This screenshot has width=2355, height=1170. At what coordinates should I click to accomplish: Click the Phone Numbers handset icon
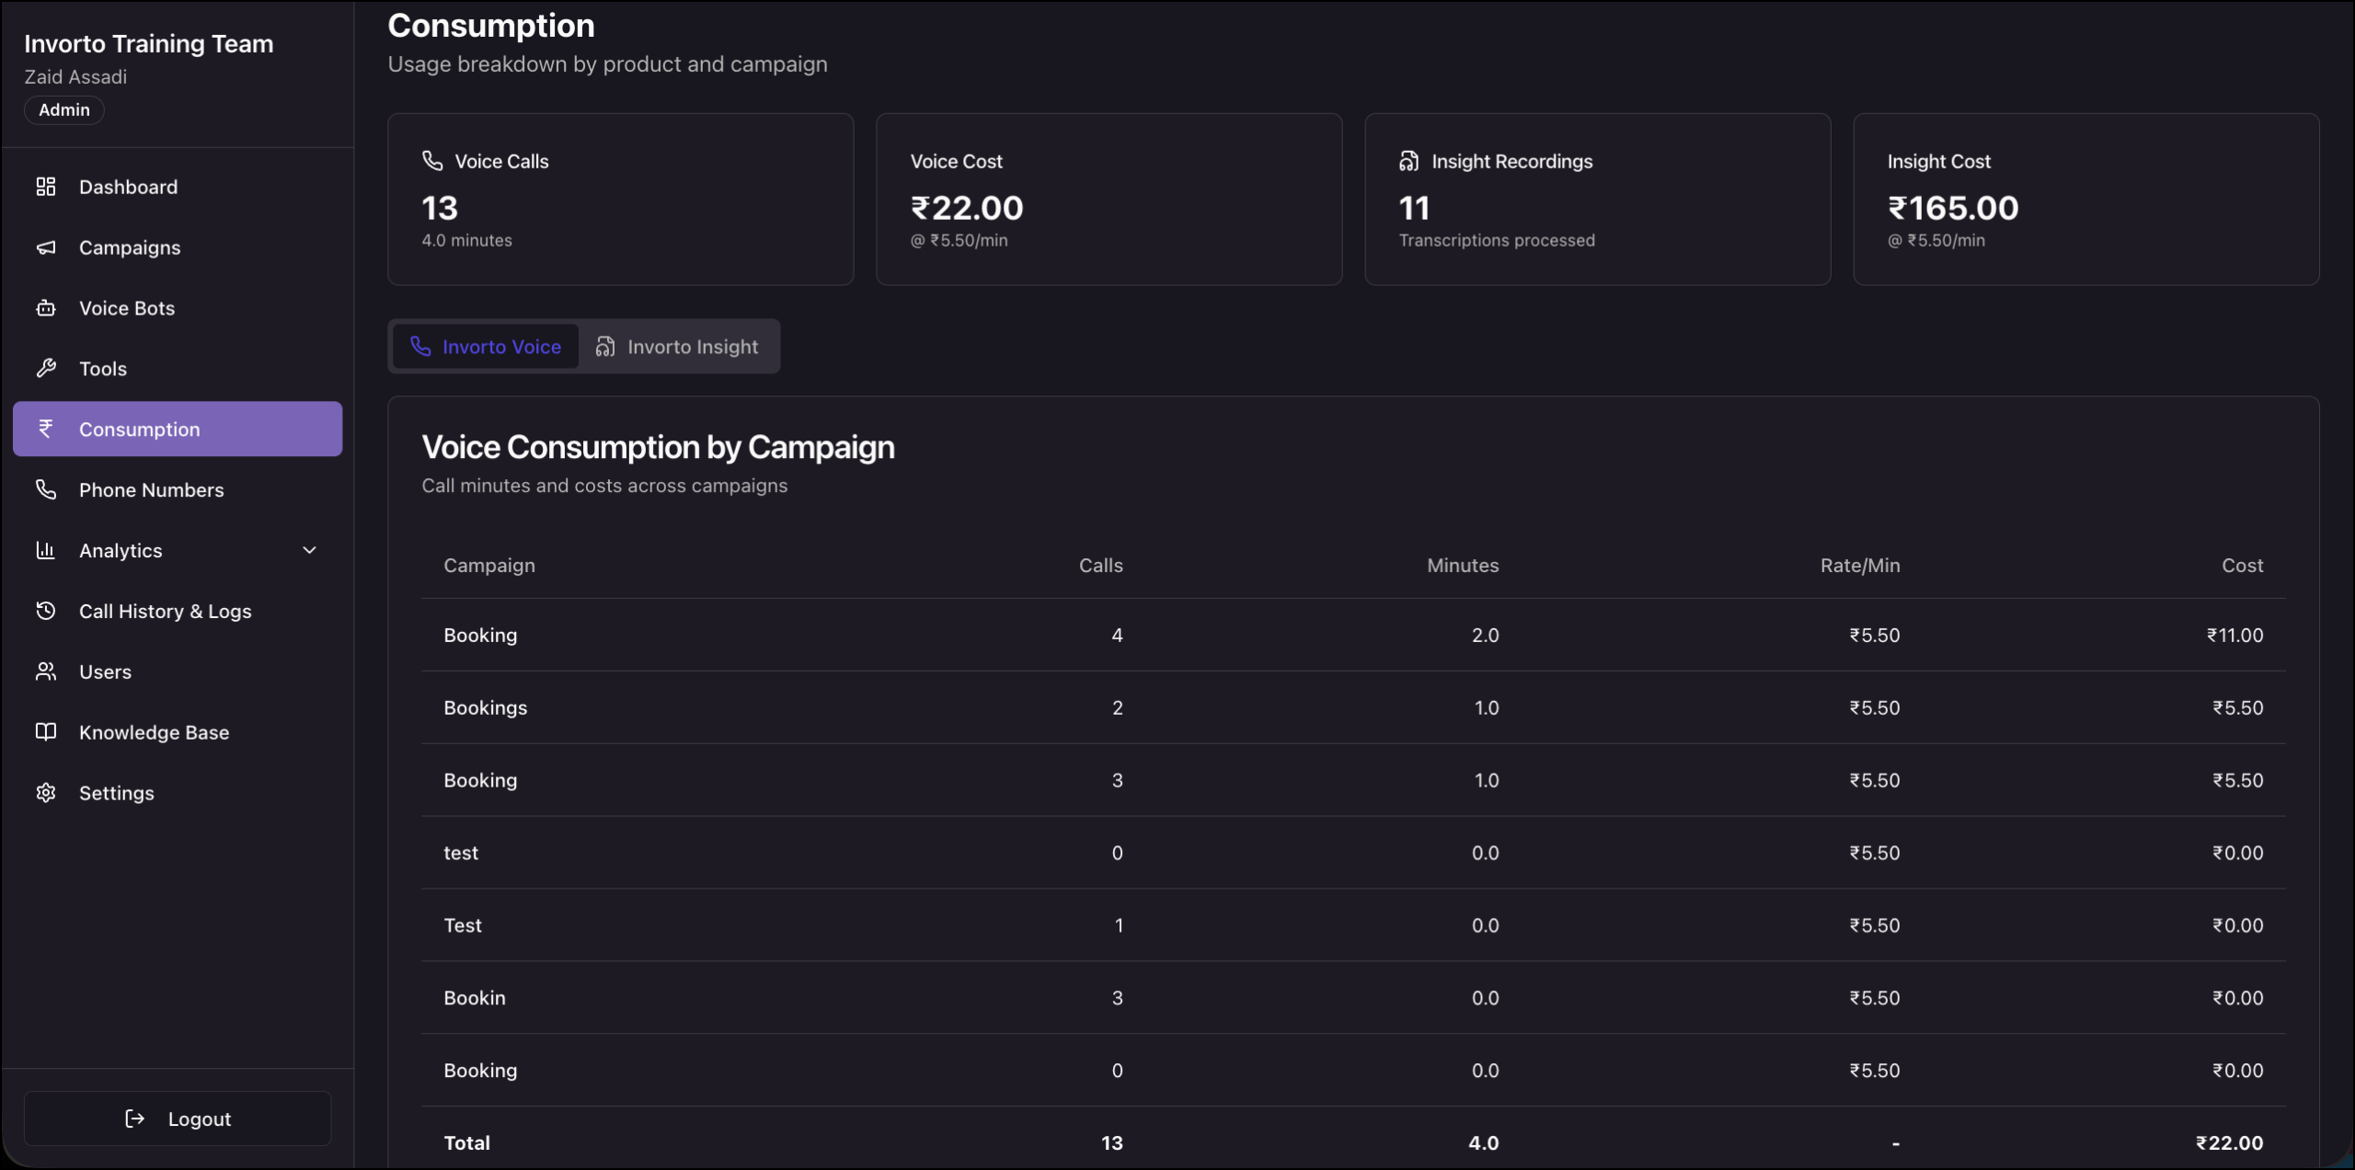pyautogui.click(x=46, y=489)
